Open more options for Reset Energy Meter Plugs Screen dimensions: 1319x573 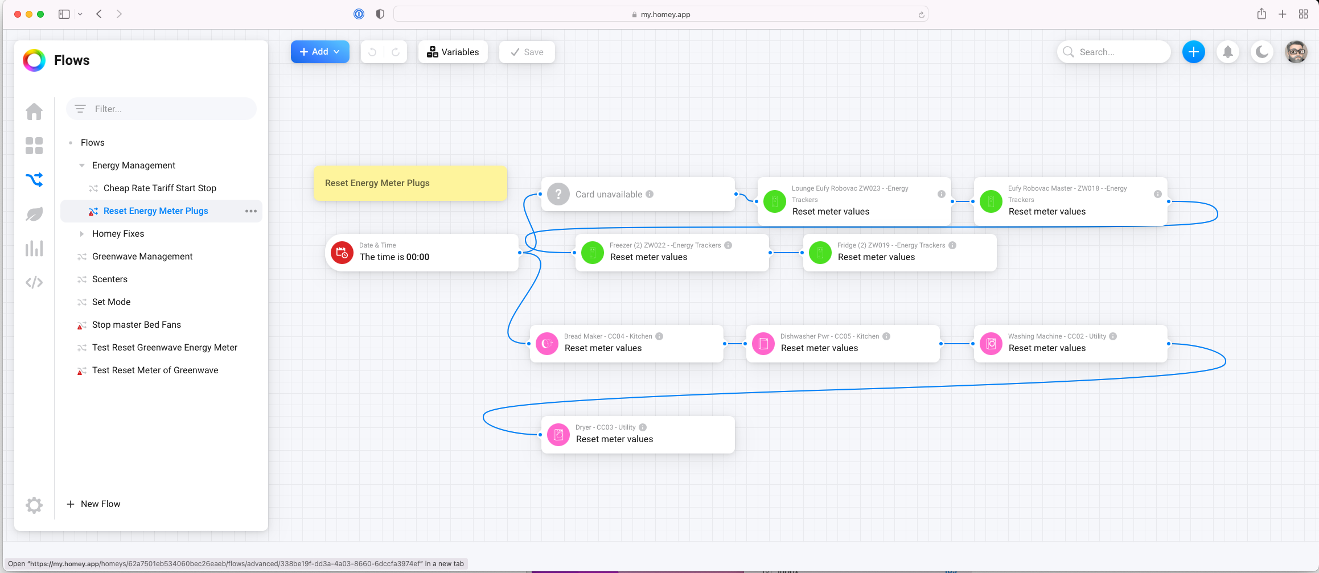pos(251,211)
